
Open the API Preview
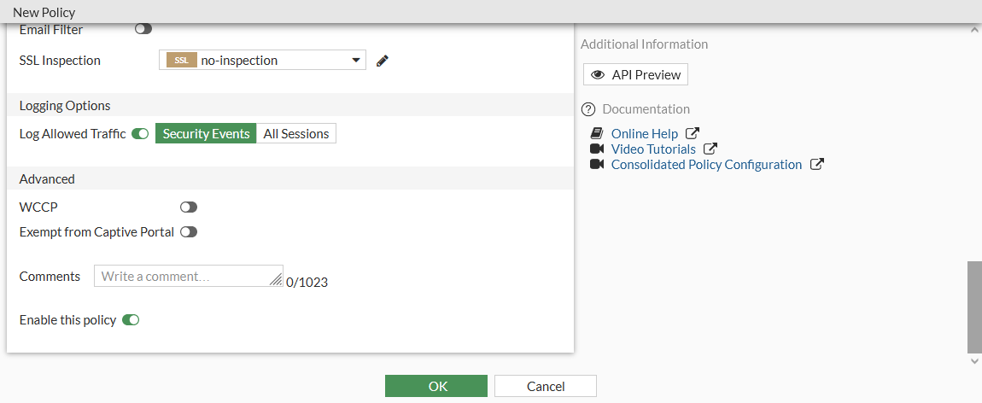pos(635,75)
